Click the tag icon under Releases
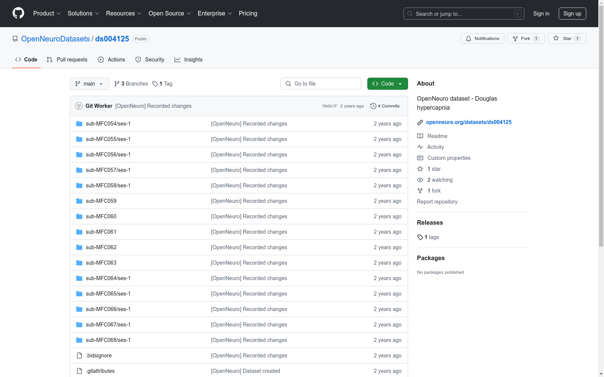The image size is (604, 377). (420, 237)
